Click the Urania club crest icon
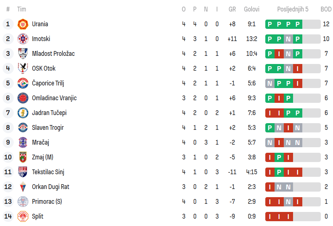This screenshot has height=226, width=333. coord(23,24)
